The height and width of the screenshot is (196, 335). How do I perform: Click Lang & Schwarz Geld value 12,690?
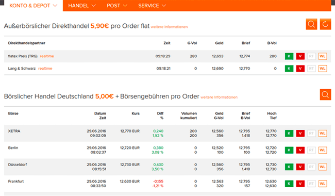[217, 69]
